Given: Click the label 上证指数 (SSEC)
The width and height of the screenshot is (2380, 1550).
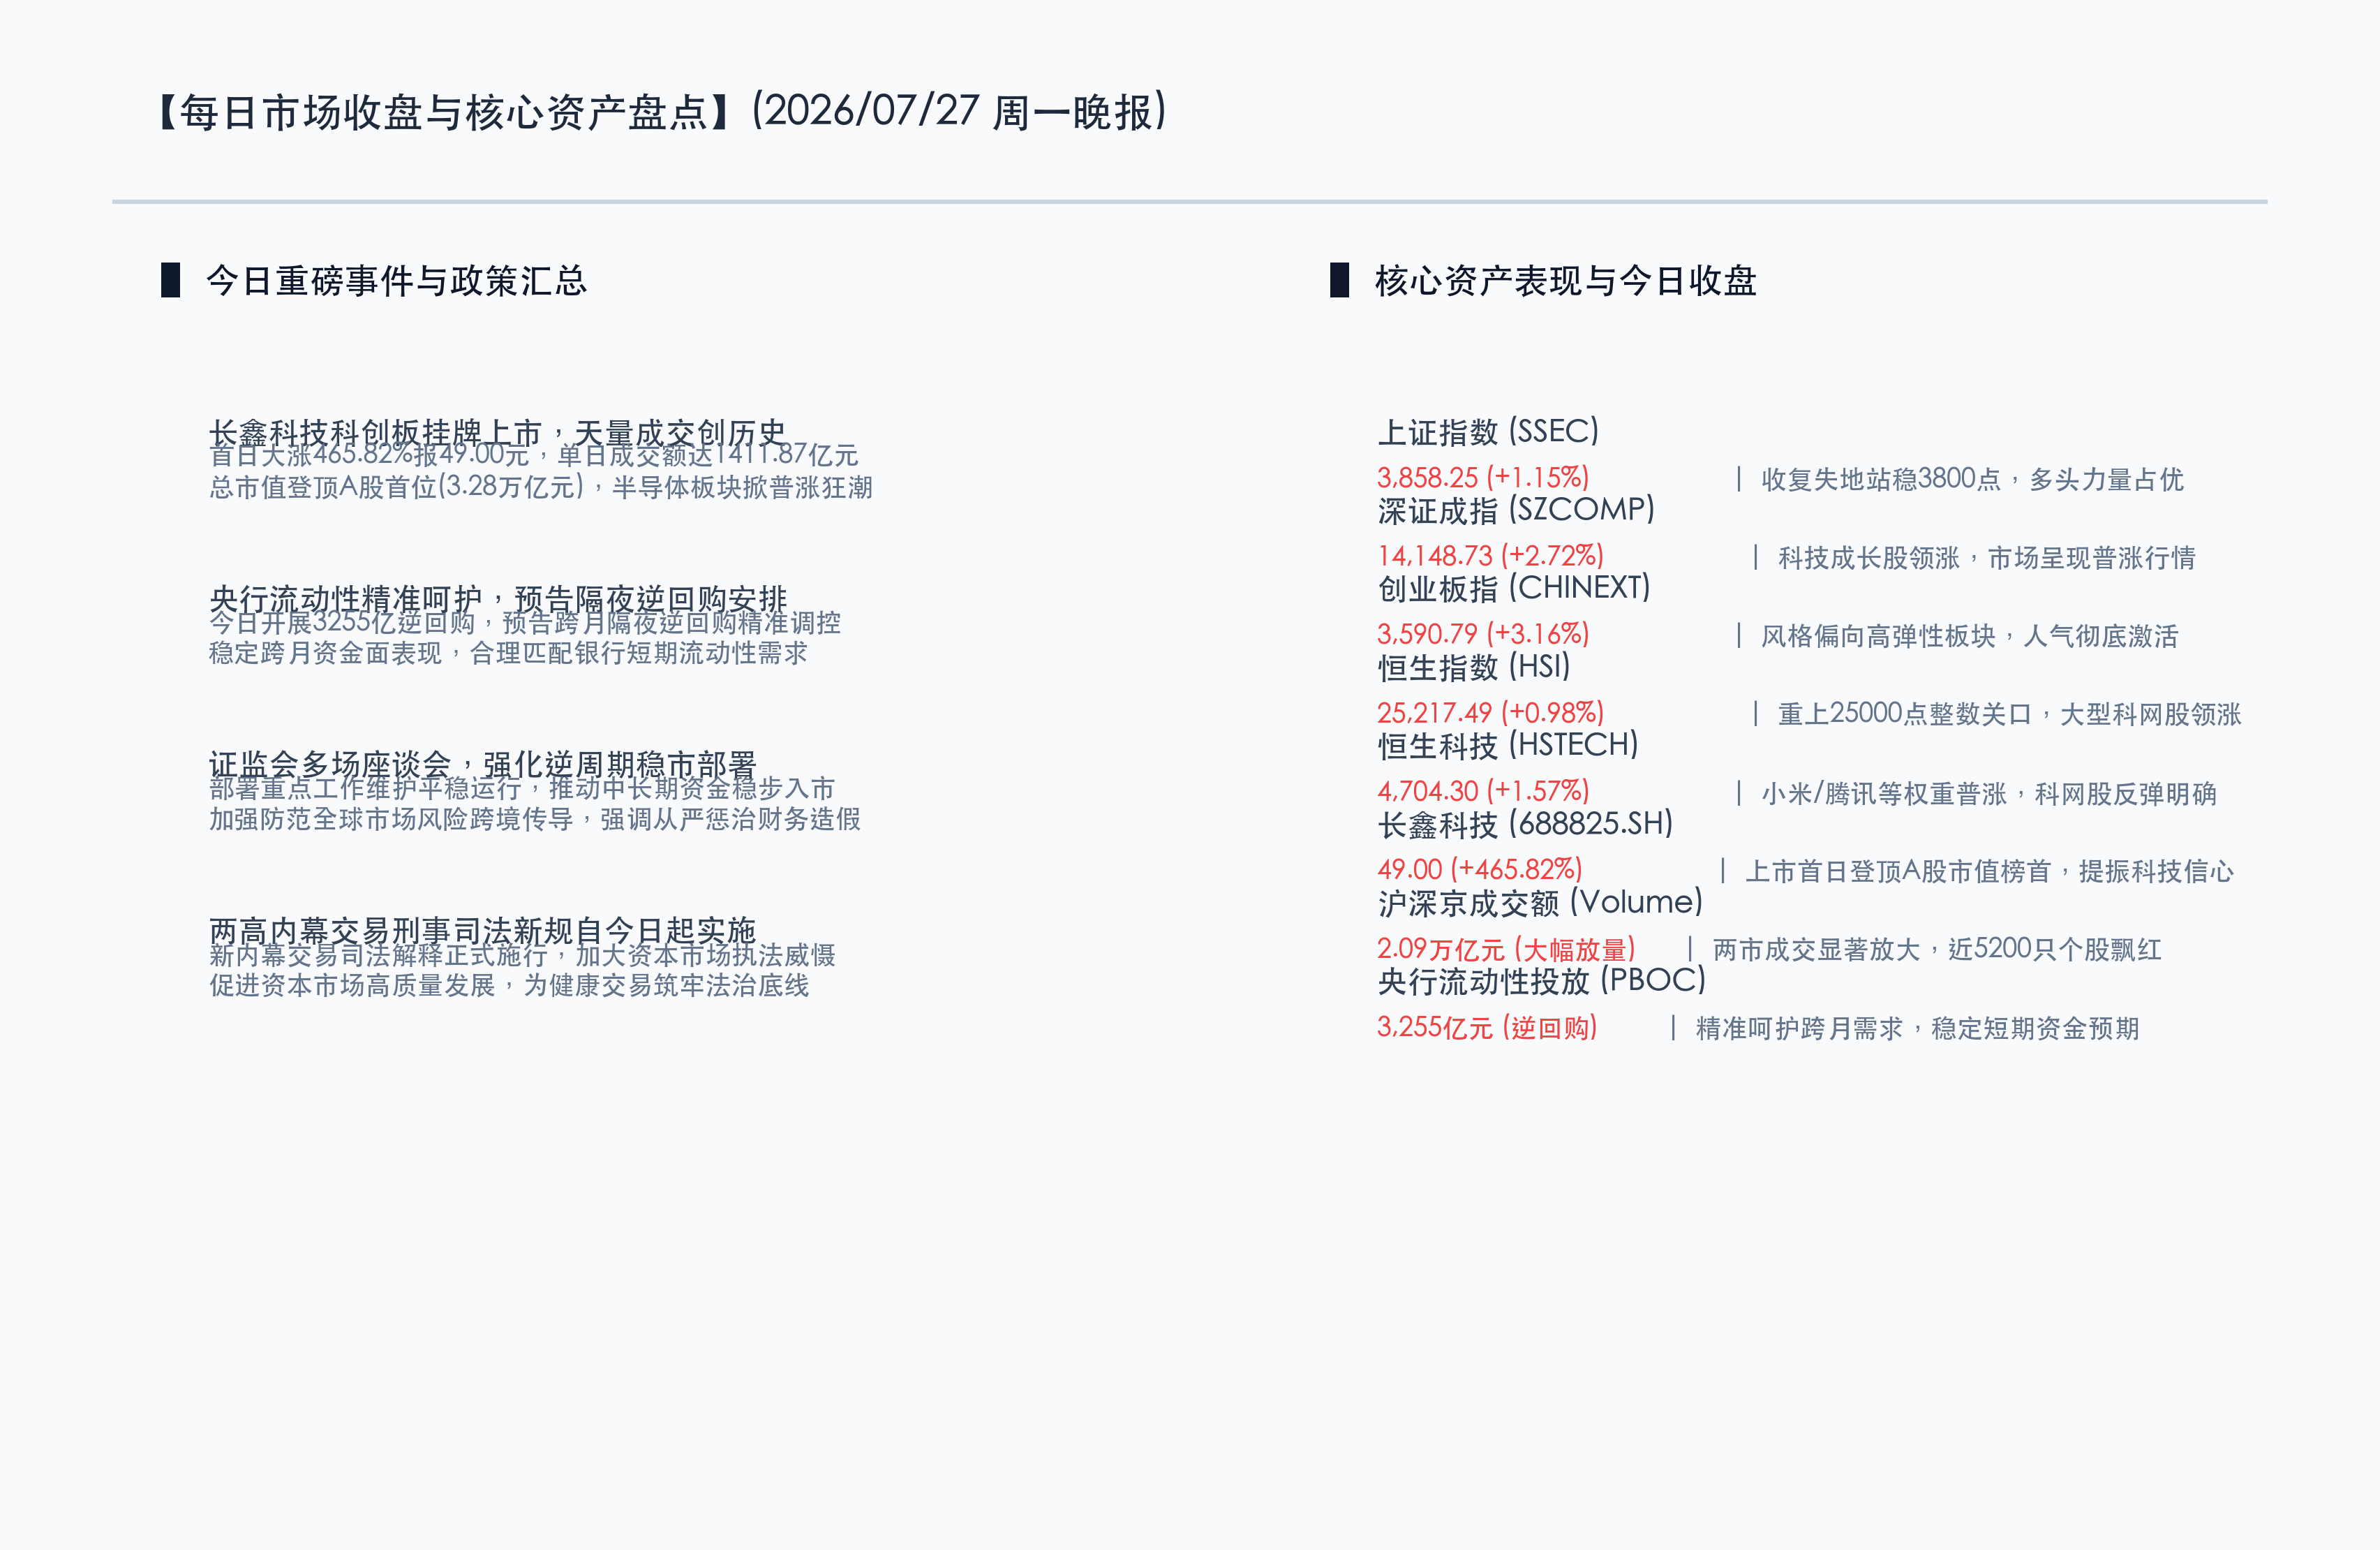Looking at the screenshot, I should pos(1488,431).
